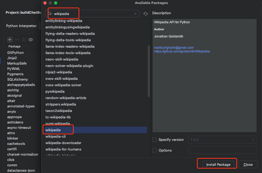Click the upgrade package arrow icon

point(24,40)
